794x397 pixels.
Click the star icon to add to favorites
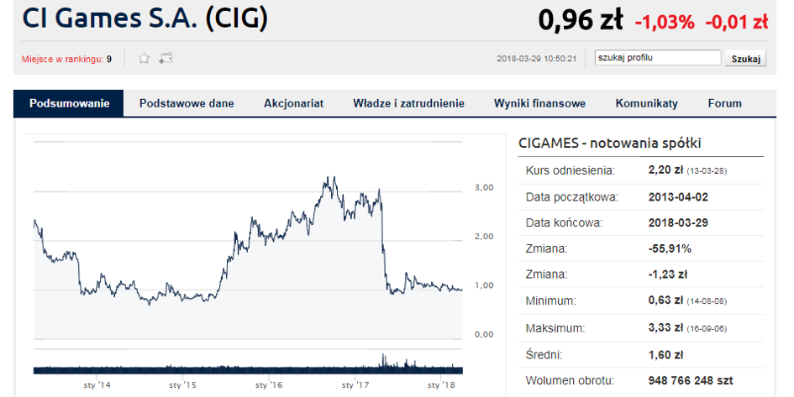coord(145,59)
